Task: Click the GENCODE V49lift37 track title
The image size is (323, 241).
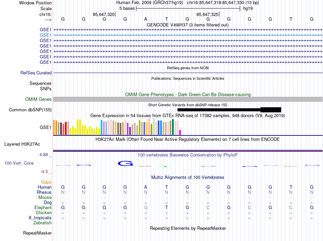Action: pyautogui.click(x=187, y=25)
